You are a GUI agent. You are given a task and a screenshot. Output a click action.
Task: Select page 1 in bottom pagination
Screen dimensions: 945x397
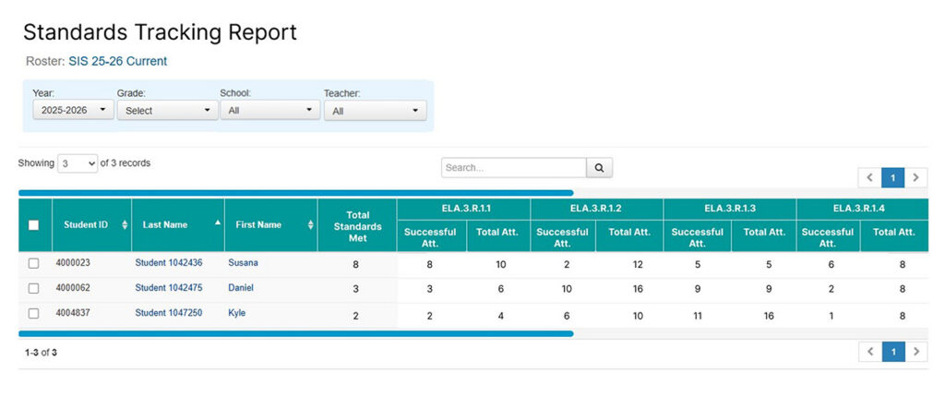[x=892, y=352]
